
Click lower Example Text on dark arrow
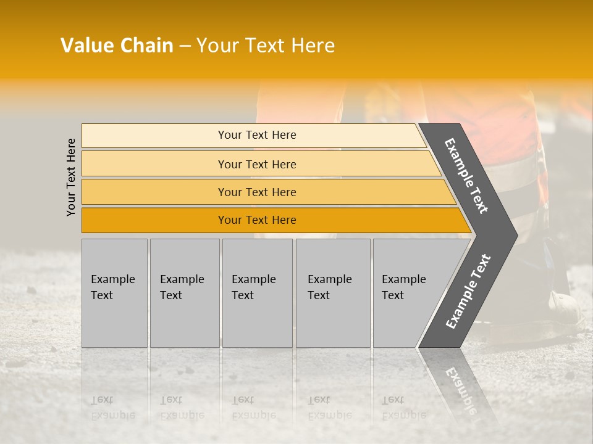(468, 291)
